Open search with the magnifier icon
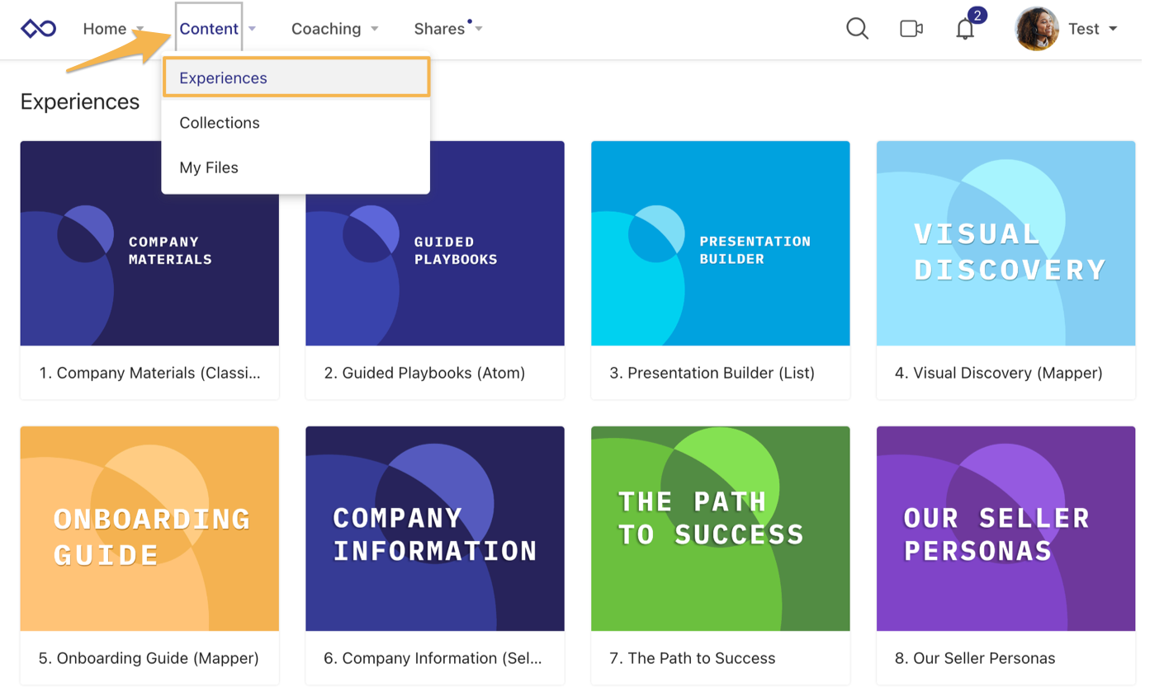 point(857,29)
